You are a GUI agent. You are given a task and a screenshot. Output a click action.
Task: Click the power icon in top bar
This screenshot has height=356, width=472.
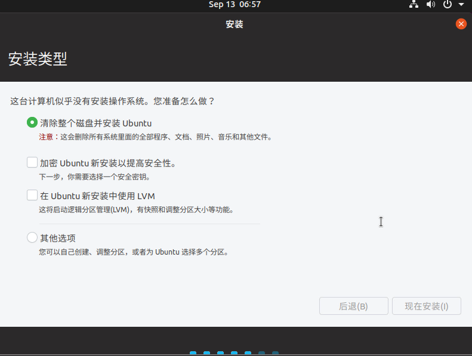(448, 4)
